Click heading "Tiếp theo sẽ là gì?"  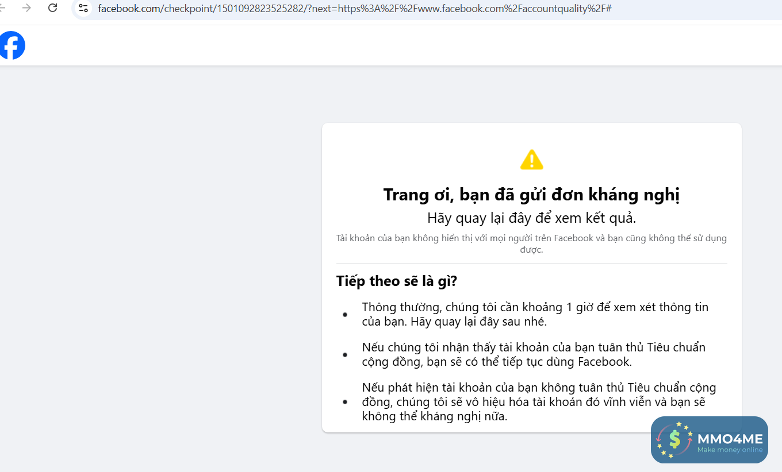tap(397, 281)
